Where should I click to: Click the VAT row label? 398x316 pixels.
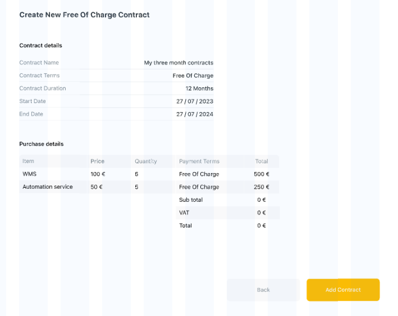tap(184, 213)
